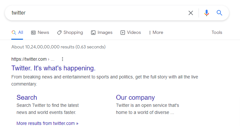Open the 'Twitter. It's what's happening.' result
The height and width of the screenshot is (132, 240).
(53, 68)
